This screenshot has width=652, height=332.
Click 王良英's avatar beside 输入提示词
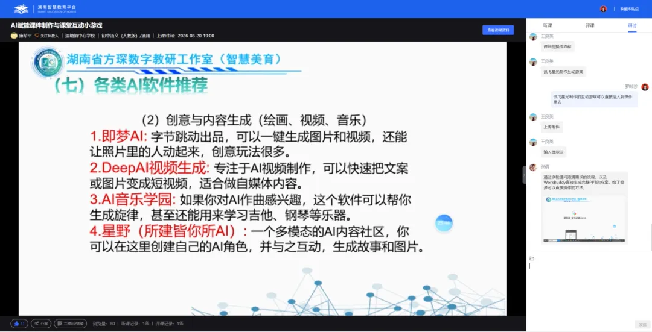[533, 142]
